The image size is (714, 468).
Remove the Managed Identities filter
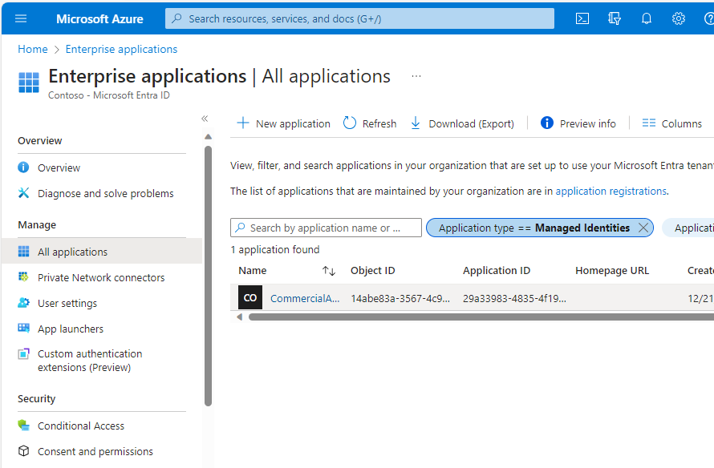pos(643,228)
